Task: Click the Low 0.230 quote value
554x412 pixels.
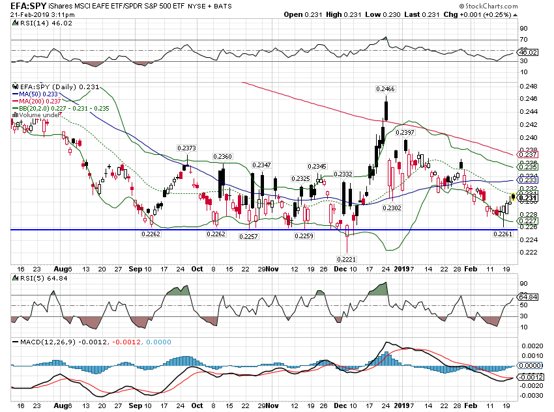Action: point(383,15)
